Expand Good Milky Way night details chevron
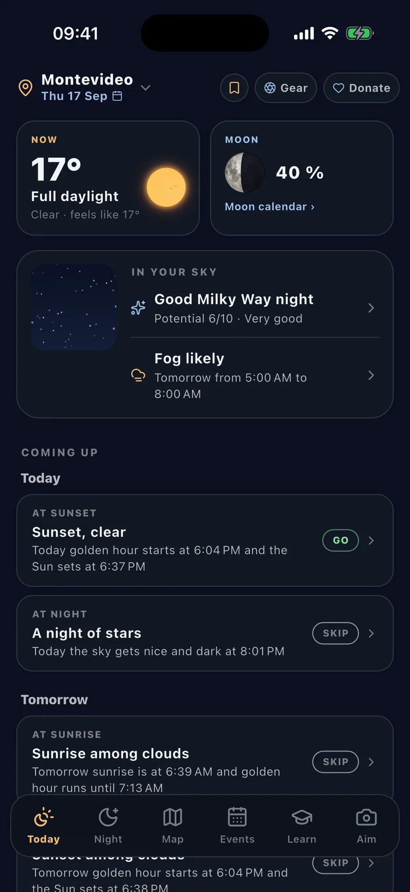The height and width of the screenshot is (892, 410). pos(371,308)
